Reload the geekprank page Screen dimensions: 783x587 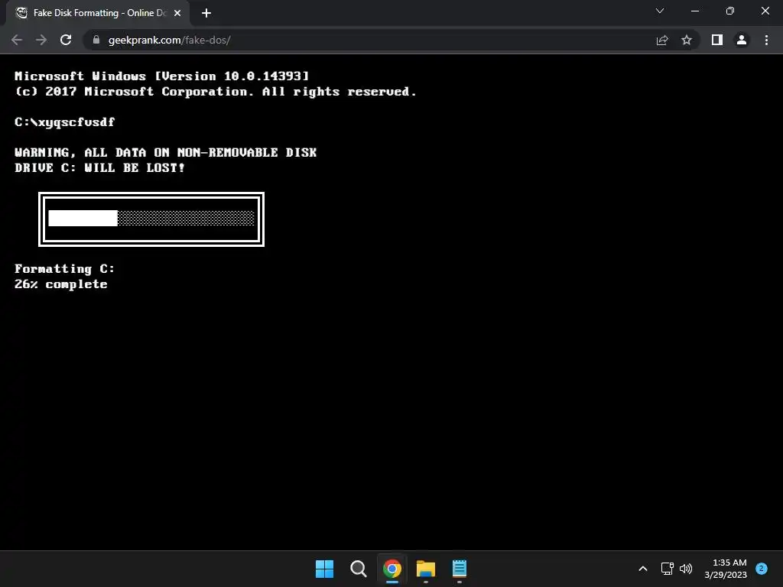(66, 40)
